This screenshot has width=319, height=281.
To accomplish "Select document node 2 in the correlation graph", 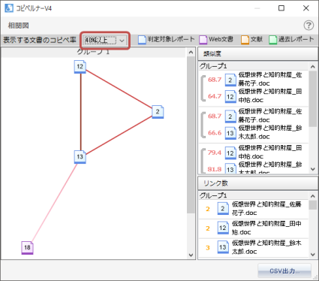I will (158, 112).
